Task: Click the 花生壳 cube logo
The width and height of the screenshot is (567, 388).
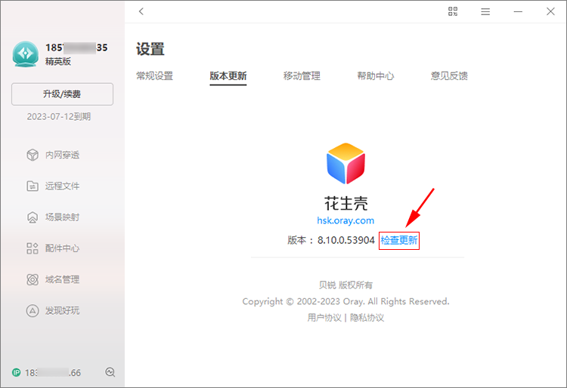Action: point(345,163)
